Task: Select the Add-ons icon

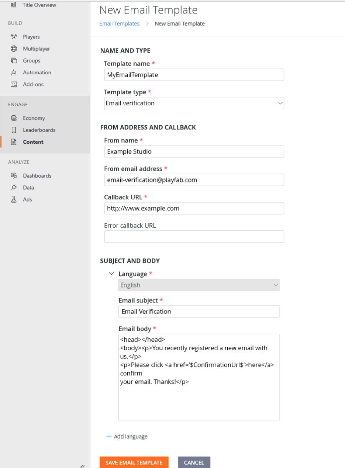Action: click(x=14, y=84)
